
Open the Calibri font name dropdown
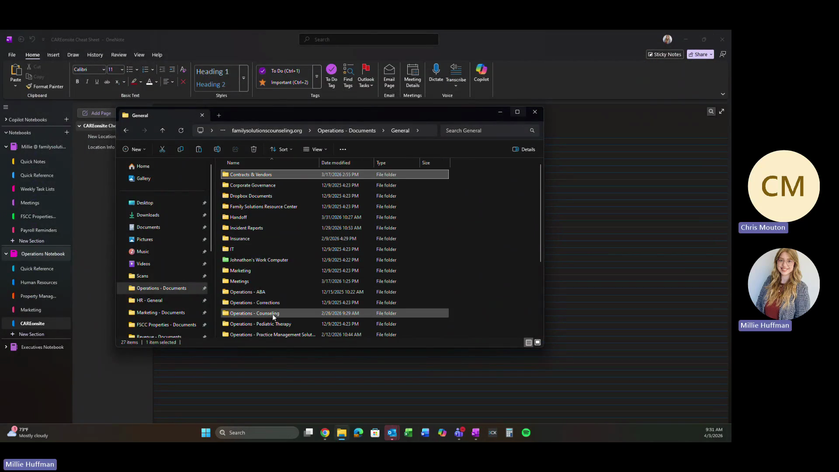104,69
